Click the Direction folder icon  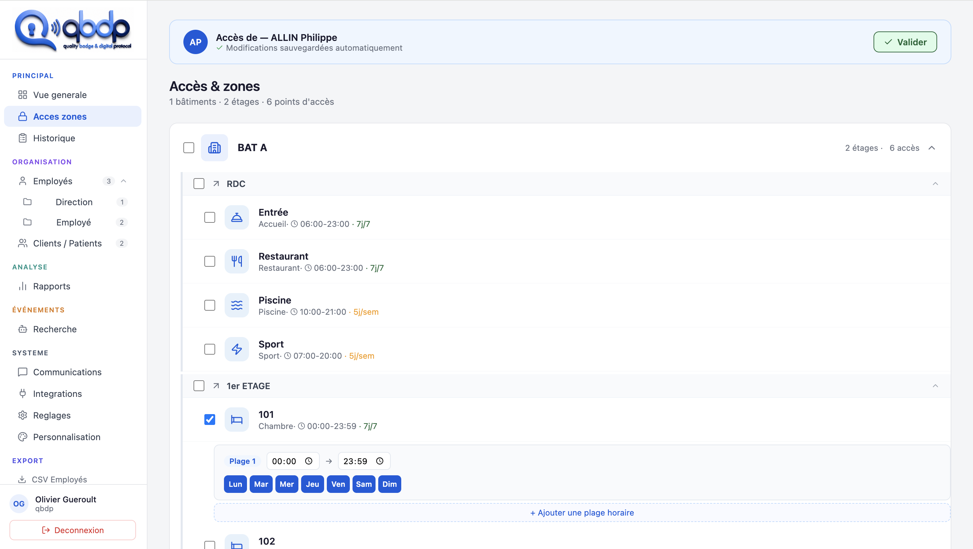point(27,202)
